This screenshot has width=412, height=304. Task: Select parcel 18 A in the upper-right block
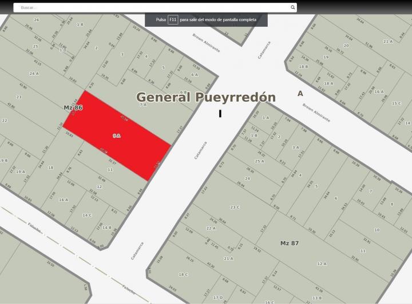pos(328,83)
